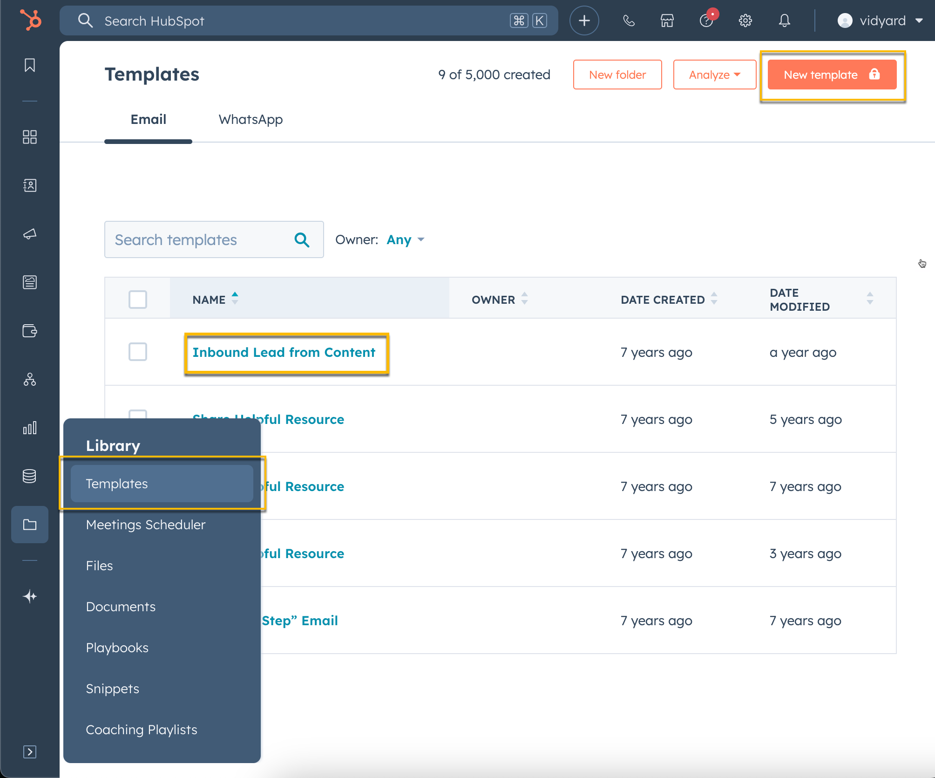935x778 pixels.
Task: Select Coaching Playlists in Library menu
Action: (x=142, y=730)
